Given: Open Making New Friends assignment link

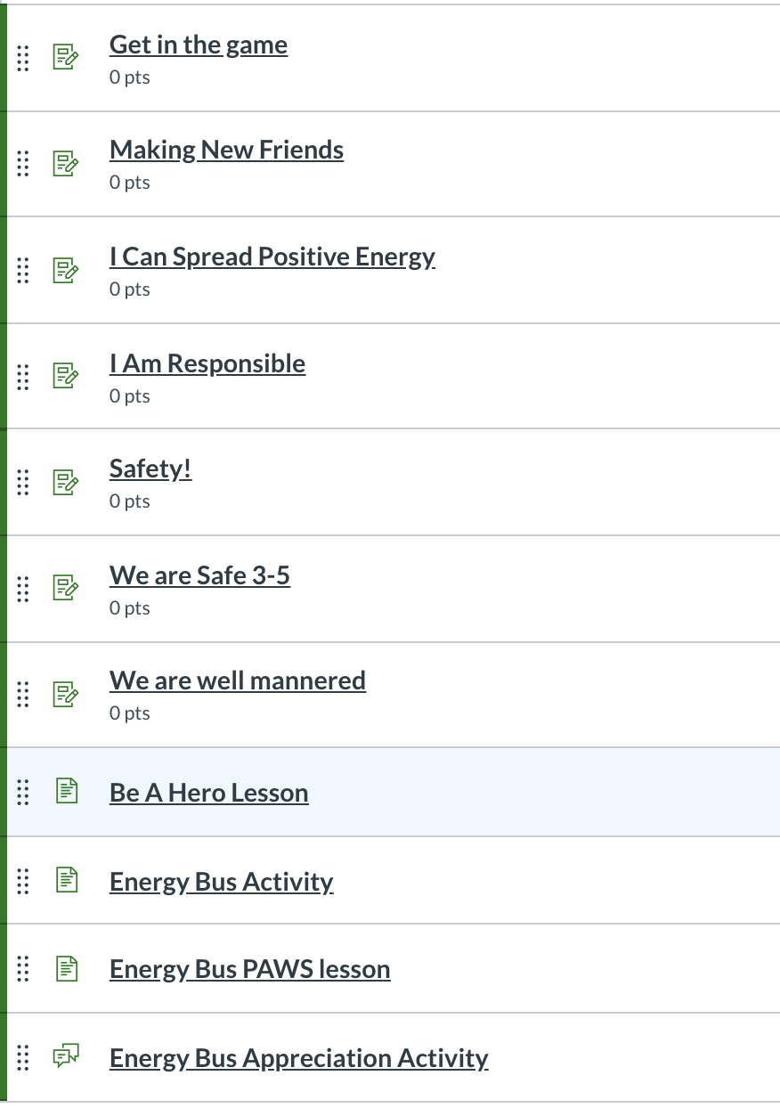Looking at the screenshot, I should 226,150.
